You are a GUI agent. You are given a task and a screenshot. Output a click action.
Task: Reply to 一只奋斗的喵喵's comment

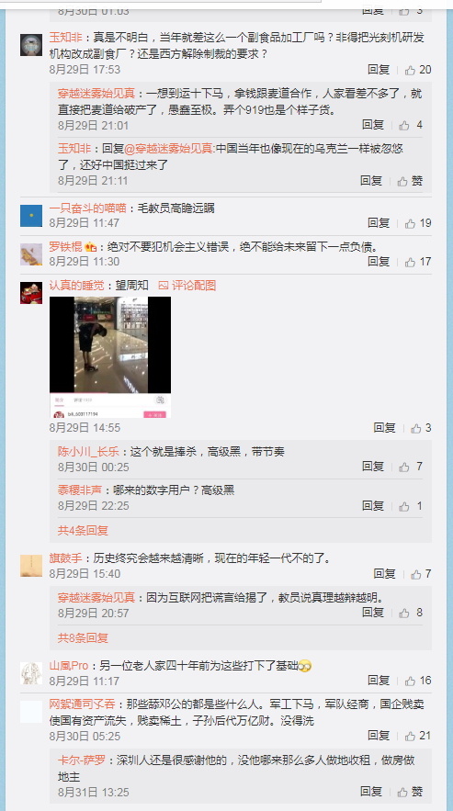coord(379,223)
